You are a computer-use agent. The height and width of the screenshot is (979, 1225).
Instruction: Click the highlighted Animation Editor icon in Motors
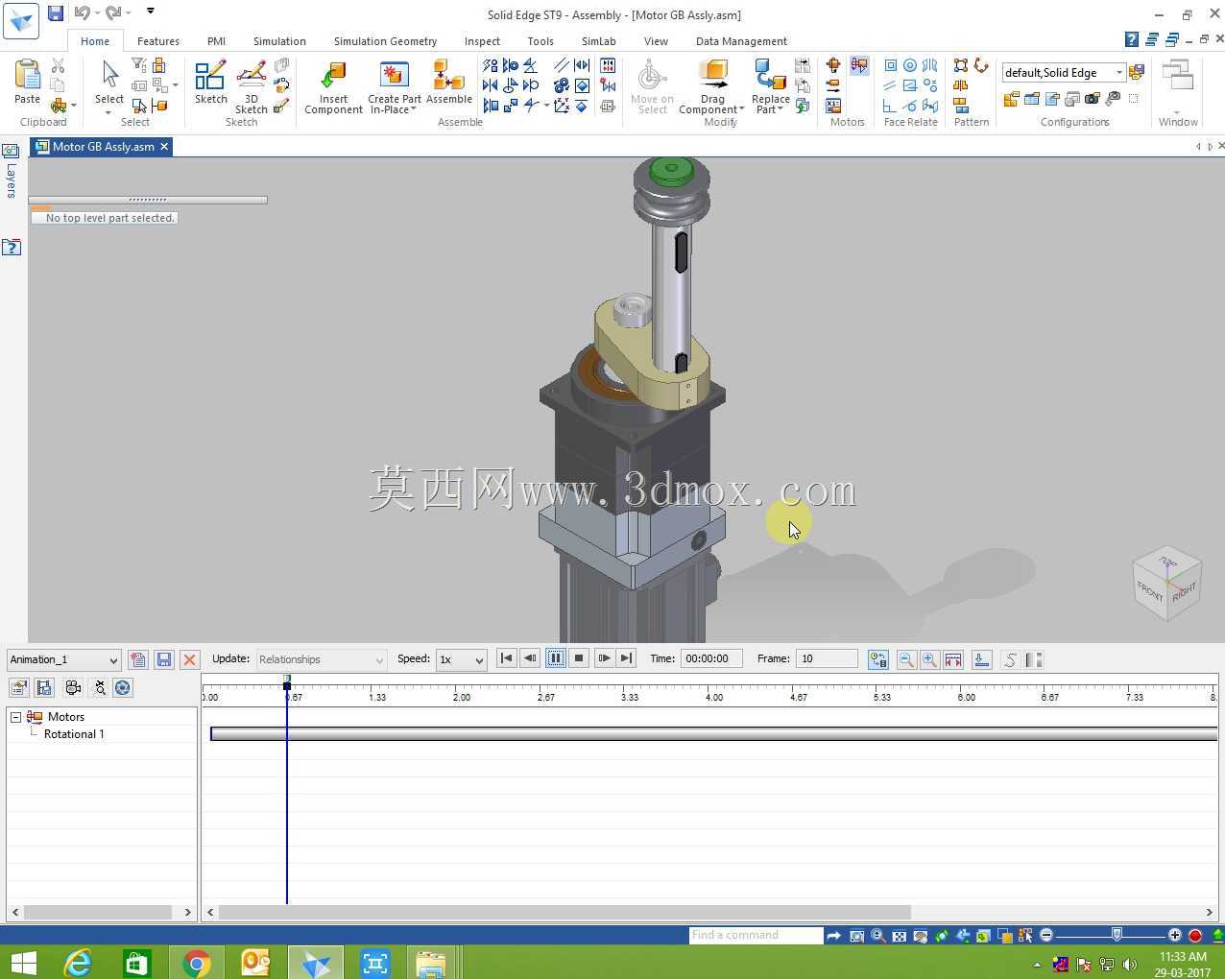pyautogui.click(x=859, y=65)
